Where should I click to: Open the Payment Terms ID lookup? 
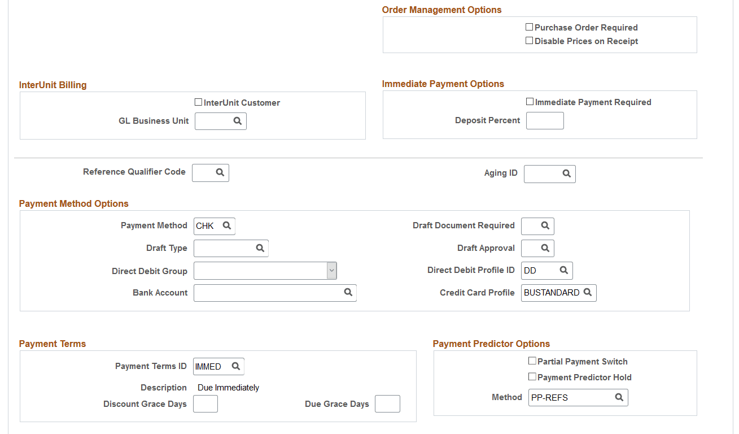click(x=235, y=366)
